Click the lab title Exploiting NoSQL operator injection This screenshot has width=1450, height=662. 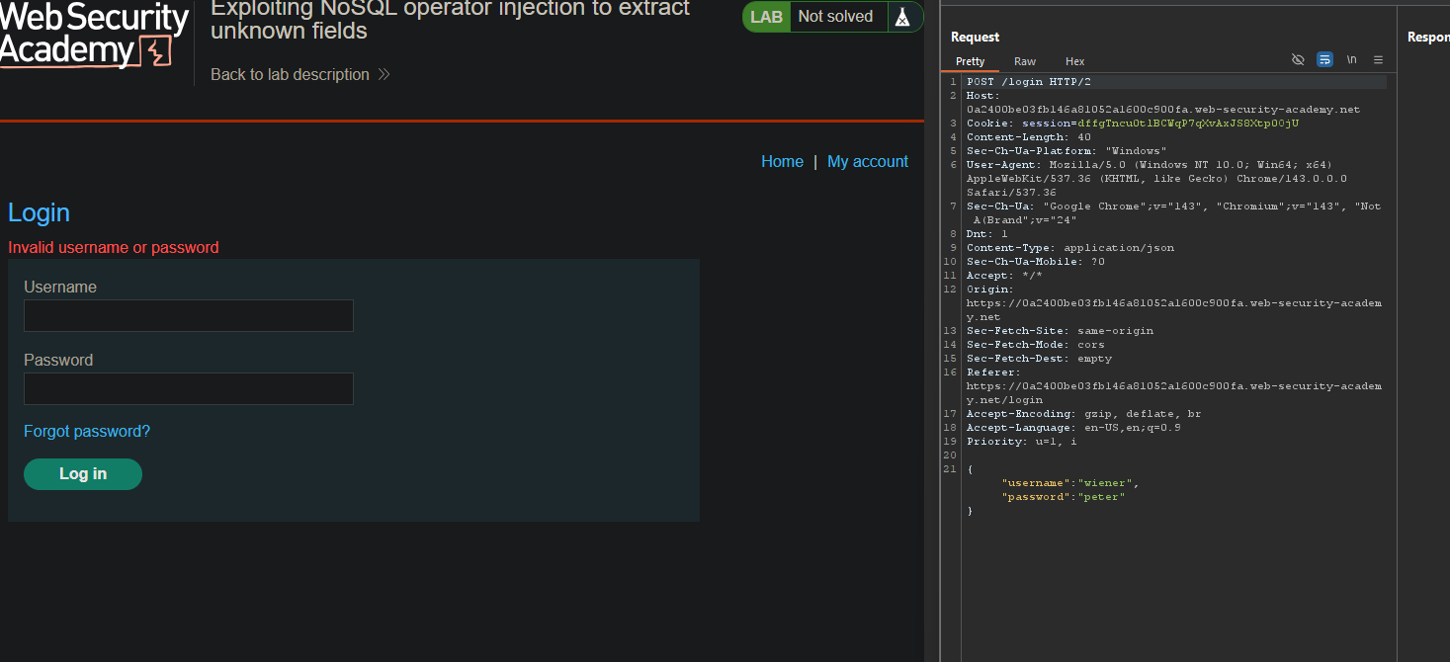click(451, 20)
